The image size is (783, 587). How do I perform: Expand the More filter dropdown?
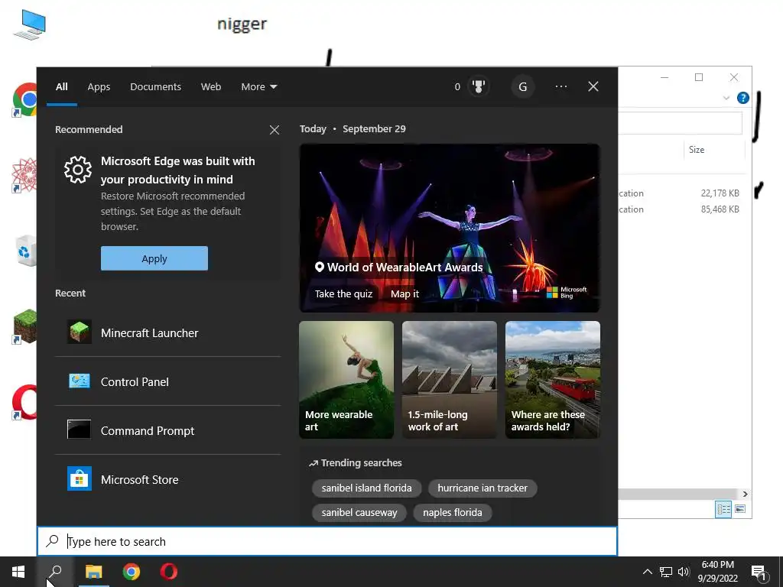[258, 87]
